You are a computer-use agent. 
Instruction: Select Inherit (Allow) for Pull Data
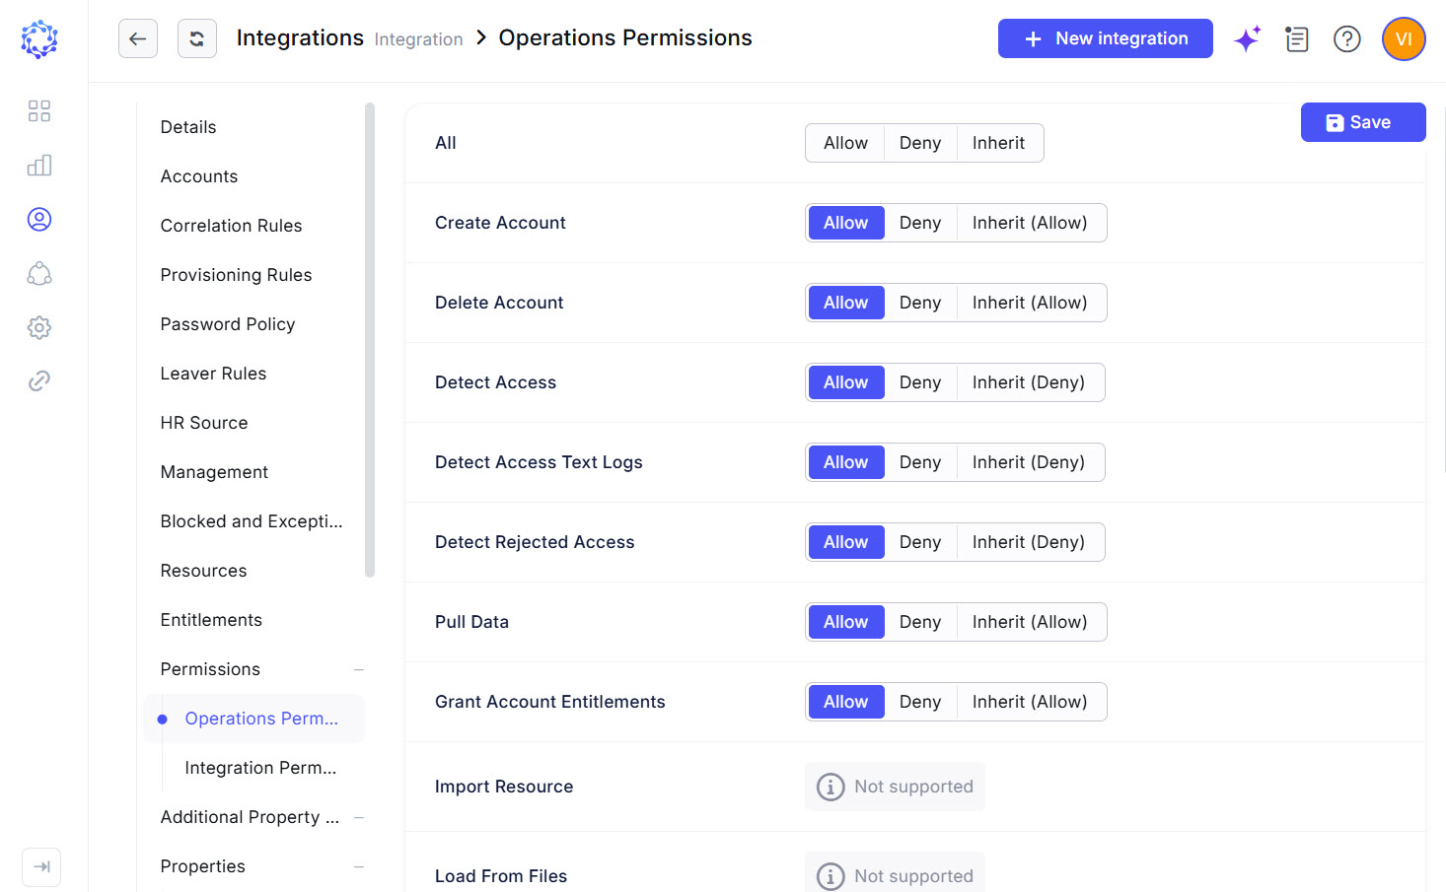(1030, 622)
